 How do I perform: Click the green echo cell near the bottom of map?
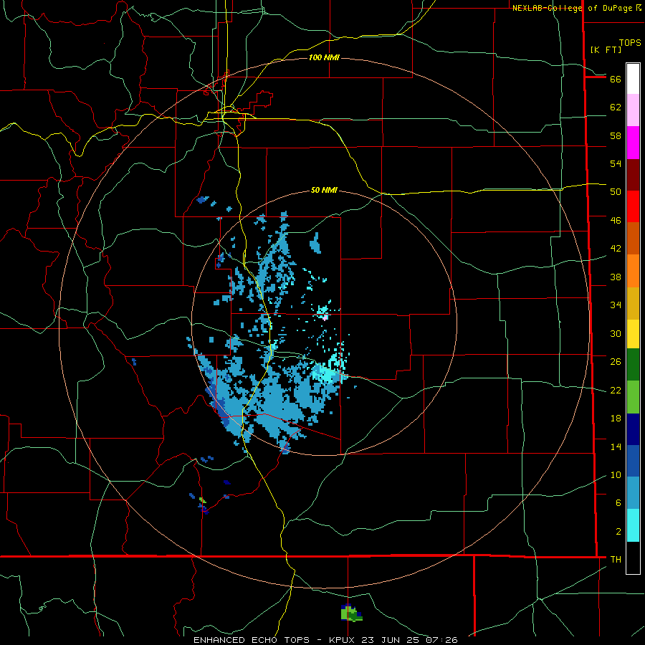point(350,613)
